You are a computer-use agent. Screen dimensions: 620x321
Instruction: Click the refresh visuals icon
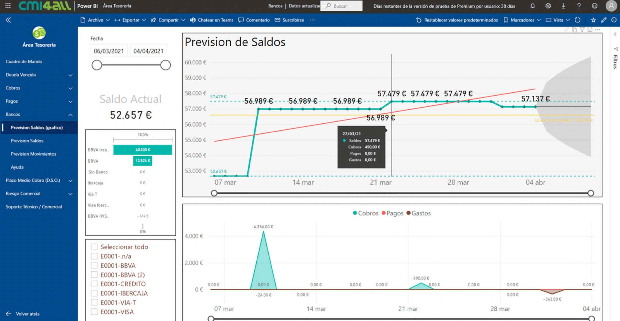(x=578, y=20)
